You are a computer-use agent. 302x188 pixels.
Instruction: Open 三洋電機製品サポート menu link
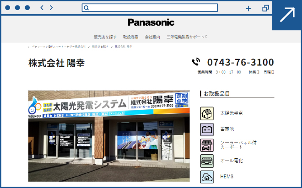point(187,37)
